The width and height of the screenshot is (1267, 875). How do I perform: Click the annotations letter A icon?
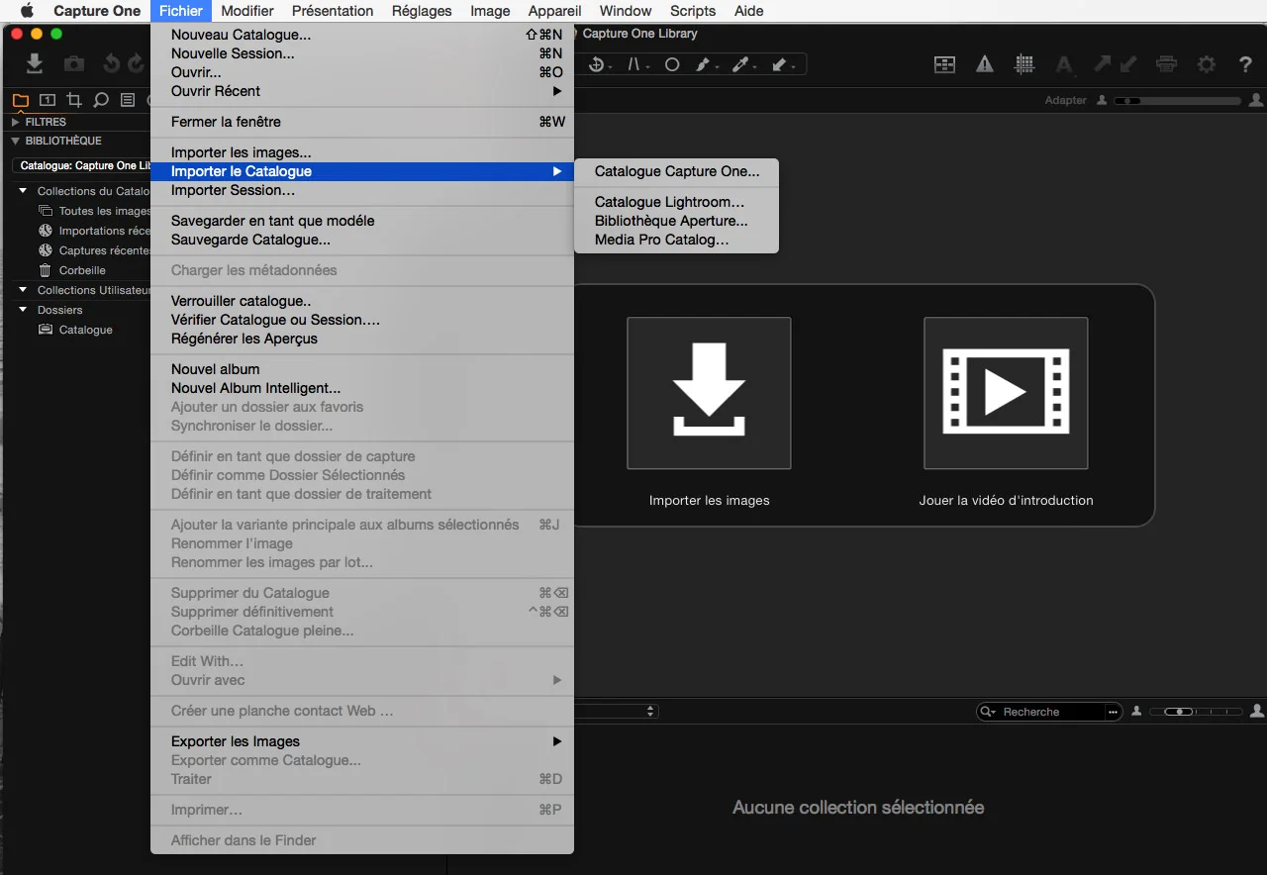click(1064, 65)
